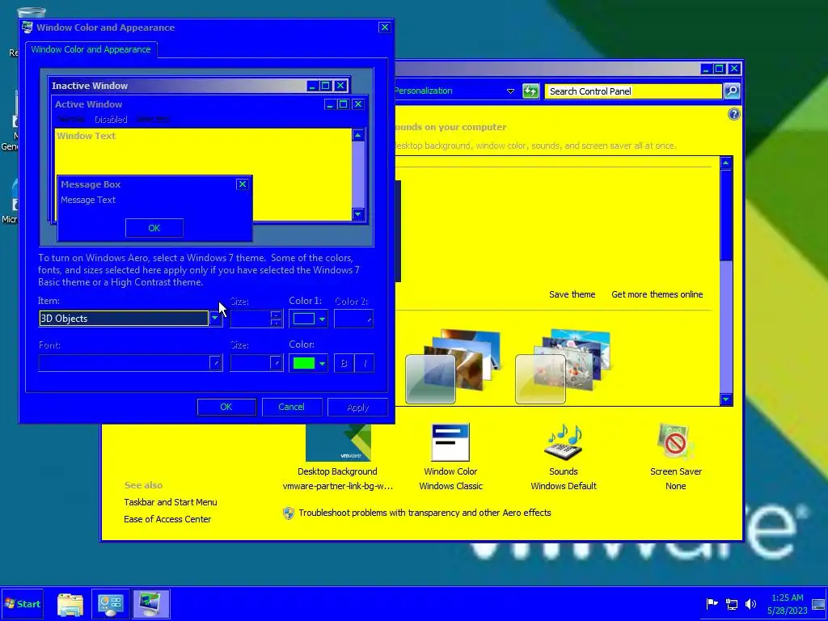The height and width of the screenshot is (621, 828).
Task: Click the search magnifier in Control Panel
Action: tap(732, 91)
